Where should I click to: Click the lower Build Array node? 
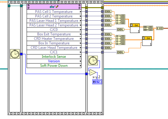point(120,40)
